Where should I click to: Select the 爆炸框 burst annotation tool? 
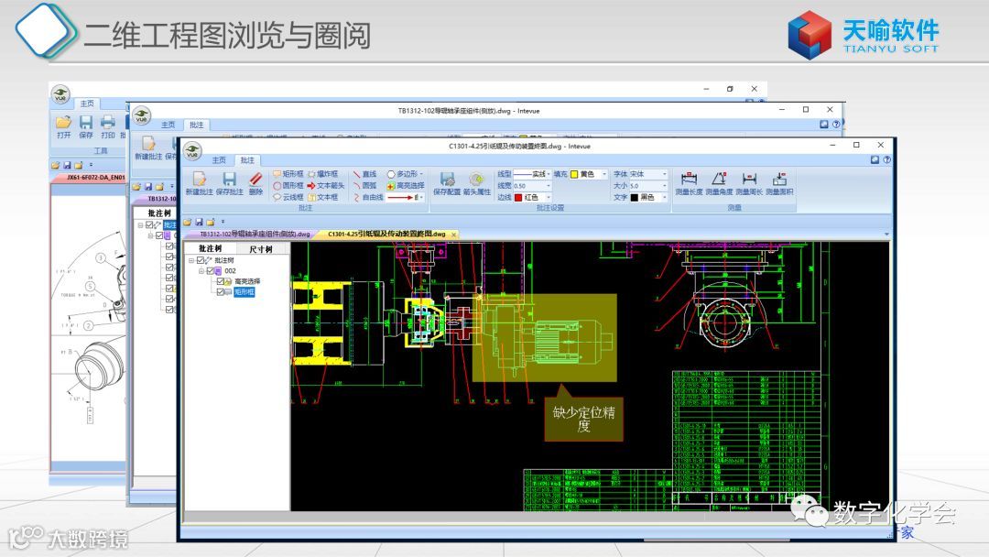tap(323, 174)
